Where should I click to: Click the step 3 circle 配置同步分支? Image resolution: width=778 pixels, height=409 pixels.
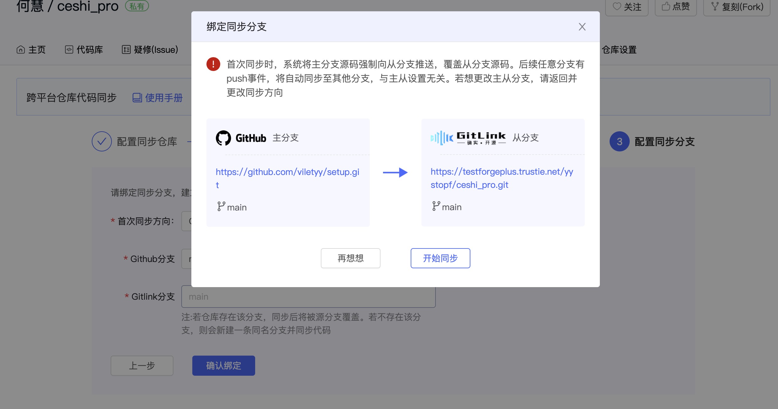(619, 141)
